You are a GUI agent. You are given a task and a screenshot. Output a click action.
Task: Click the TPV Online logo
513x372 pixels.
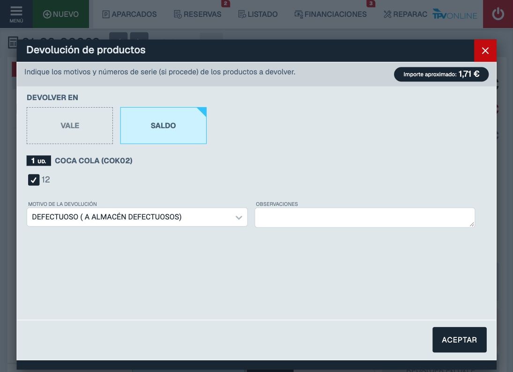(455, 15)
